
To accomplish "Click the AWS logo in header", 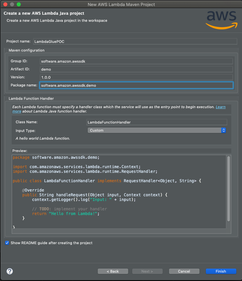I will [222, 20].
